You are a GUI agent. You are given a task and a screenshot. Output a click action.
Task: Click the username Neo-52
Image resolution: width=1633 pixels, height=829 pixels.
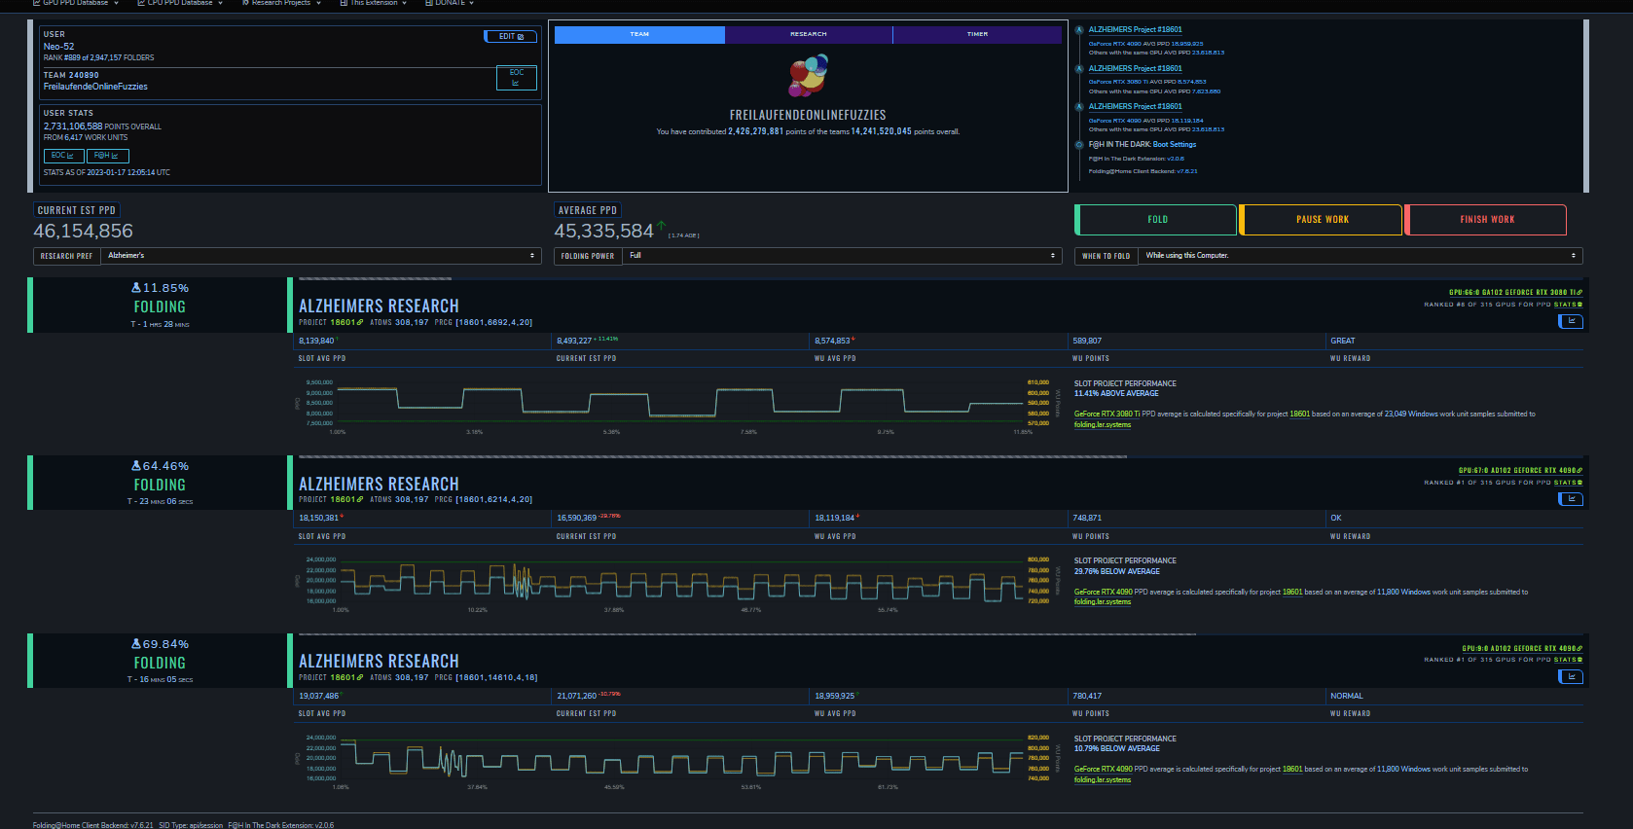(x=58, y=47)
